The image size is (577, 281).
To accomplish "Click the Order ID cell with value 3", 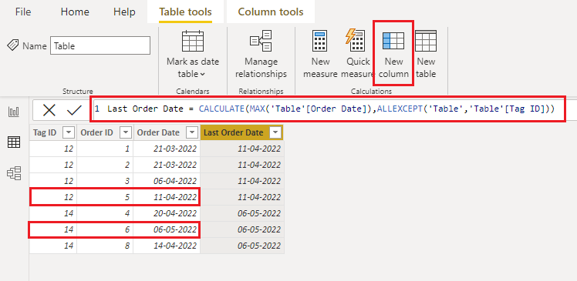I will pyautogui.click(x=105, y=181).
